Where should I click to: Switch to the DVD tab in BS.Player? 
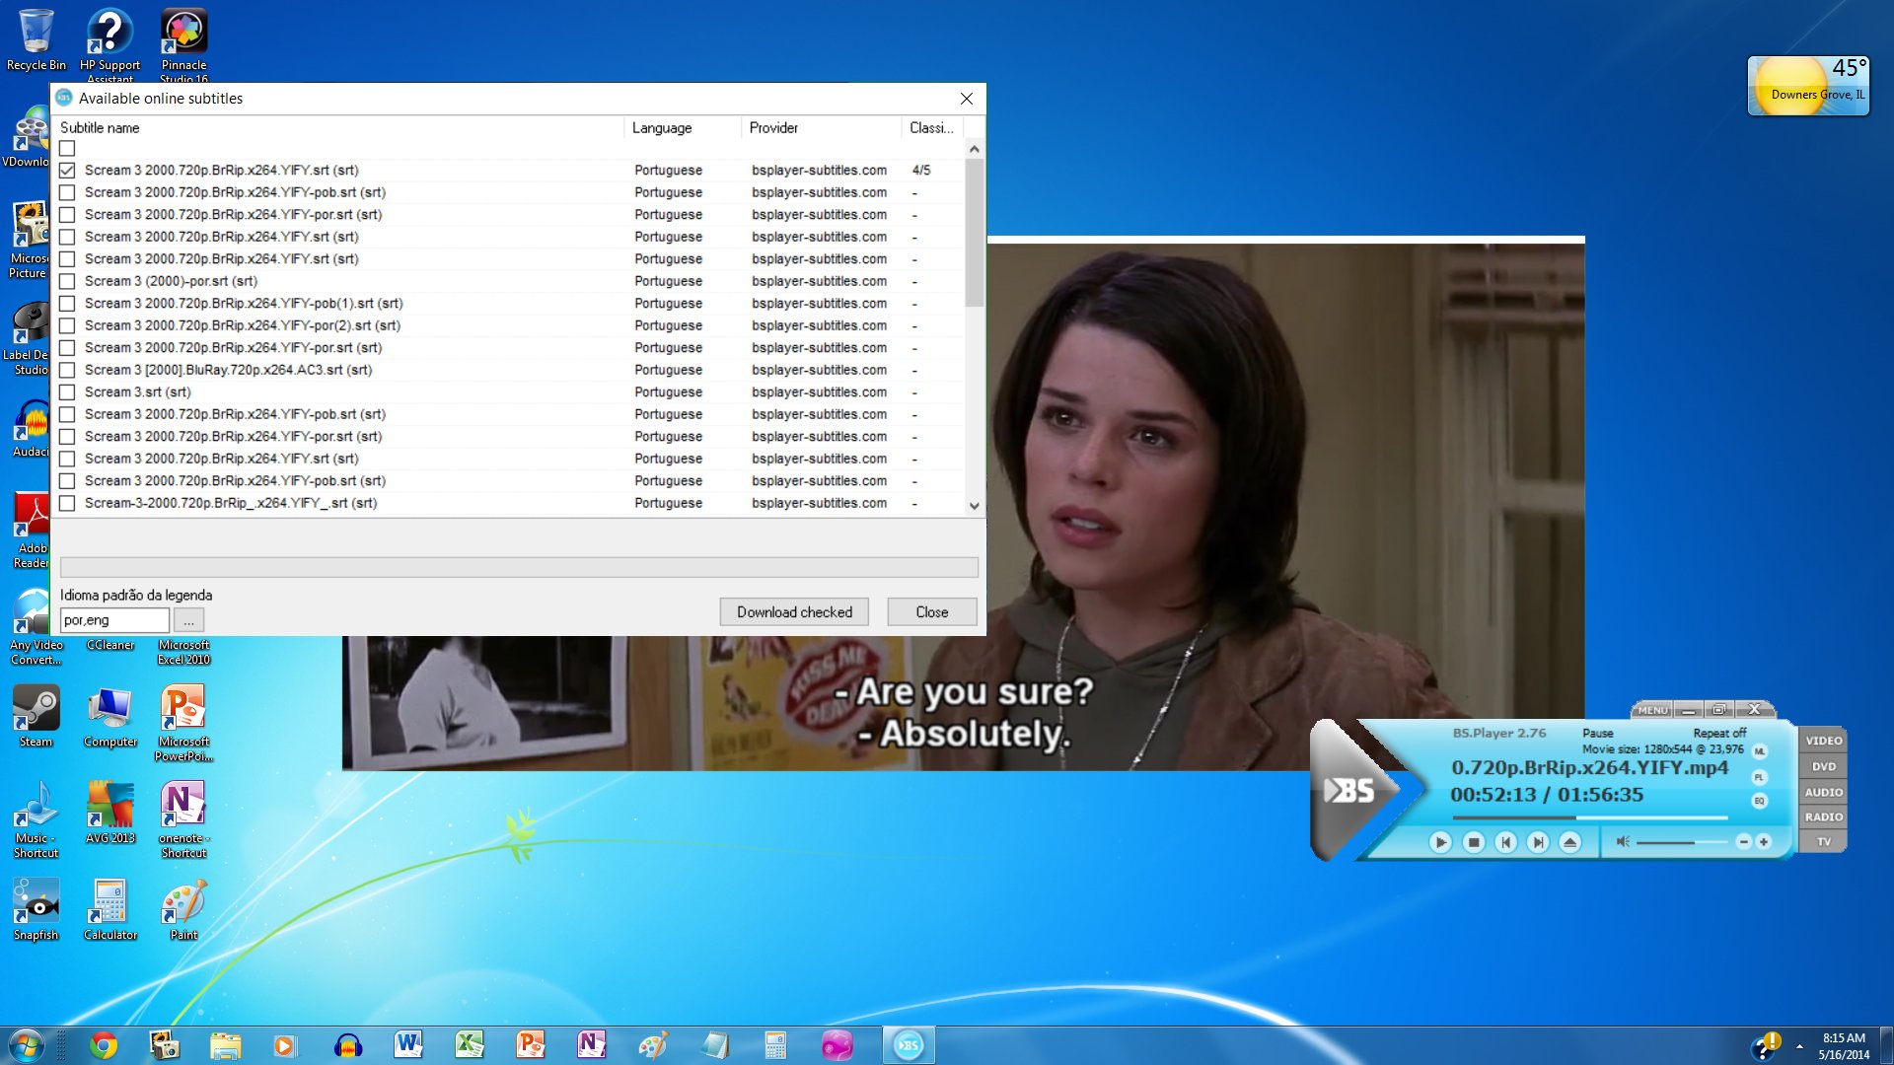1823,766
